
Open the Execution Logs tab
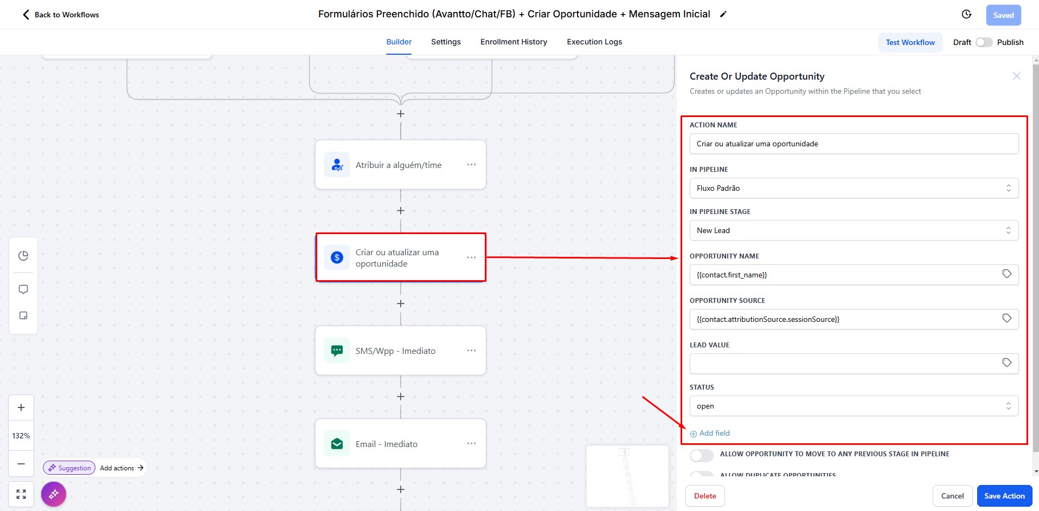[594, 42]
